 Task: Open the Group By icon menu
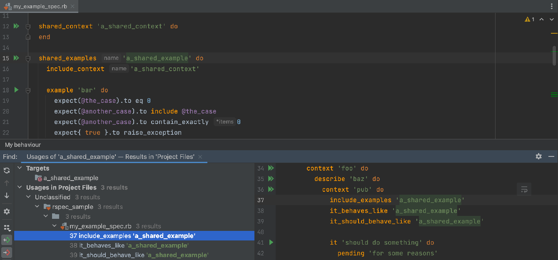tap(7, 228)
